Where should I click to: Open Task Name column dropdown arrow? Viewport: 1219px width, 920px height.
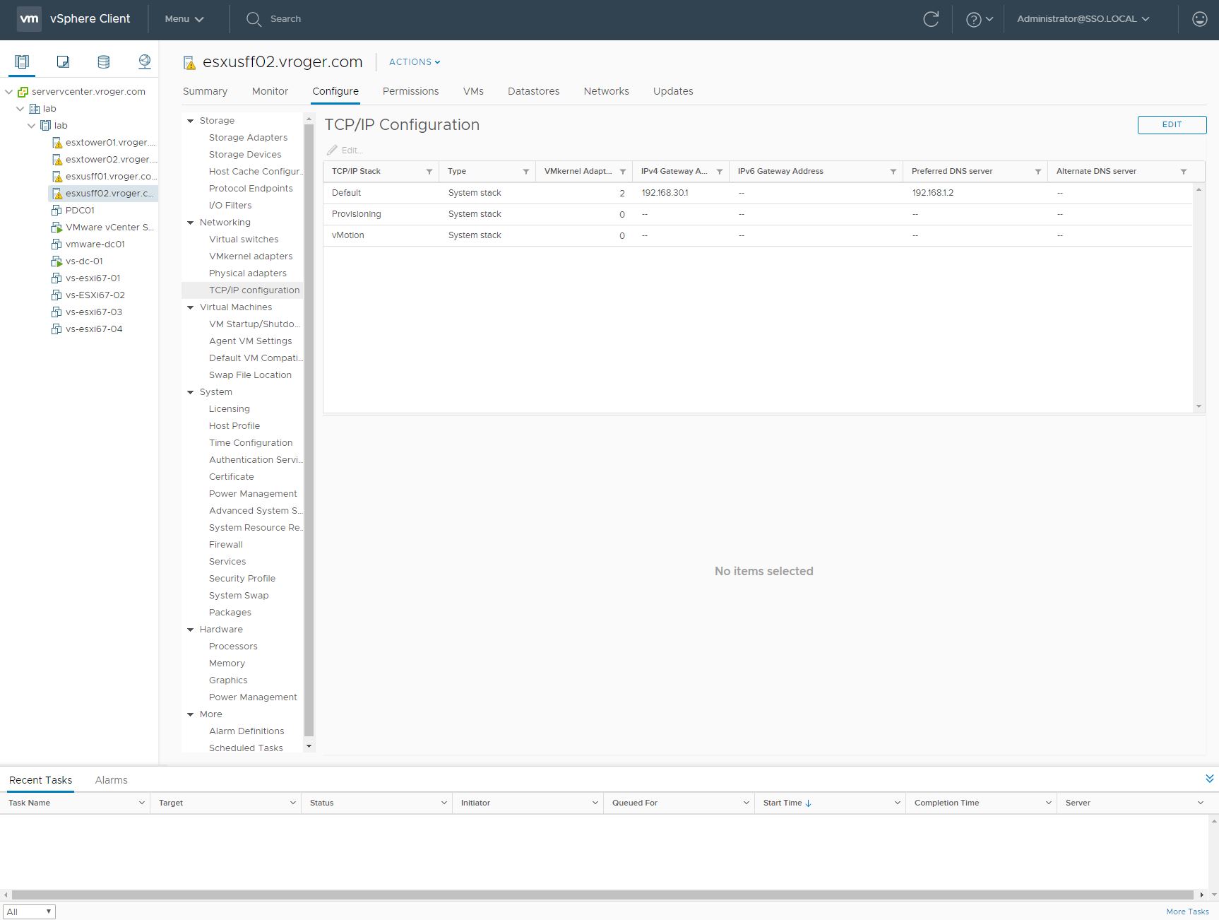click(x=141, y=803)
